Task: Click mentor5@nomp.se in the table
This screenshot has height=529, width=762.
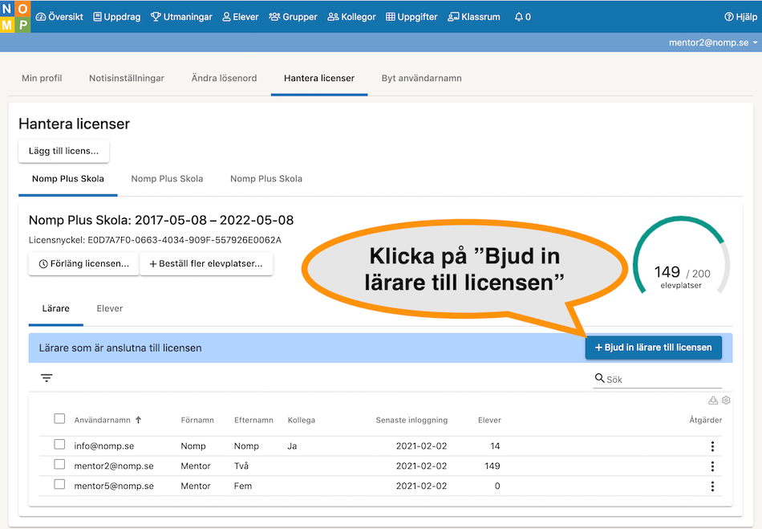Action: click(114, 486)
